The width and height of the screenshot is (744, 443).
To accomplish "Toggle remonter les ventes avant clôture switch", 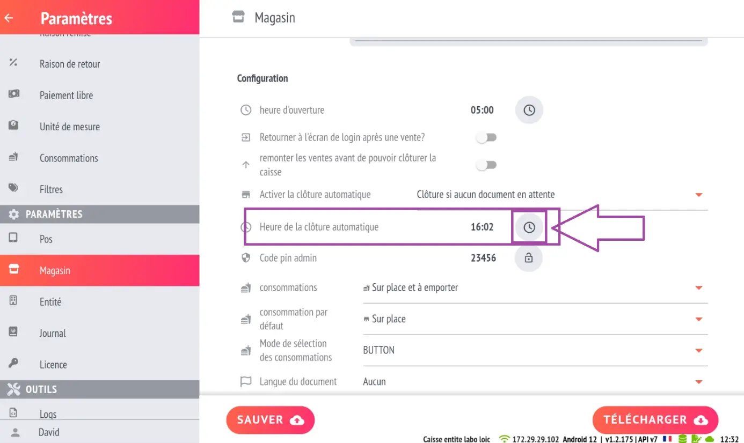I will [x=487, y=165].
